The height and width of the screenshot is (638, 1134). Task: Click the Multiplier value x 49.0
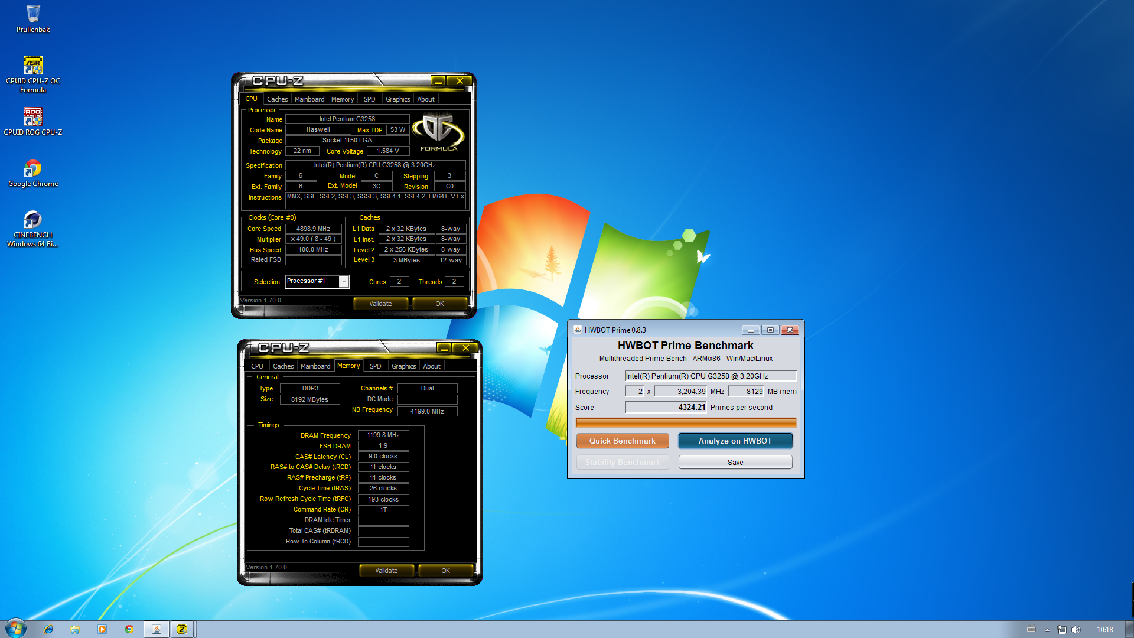point(313,239)
